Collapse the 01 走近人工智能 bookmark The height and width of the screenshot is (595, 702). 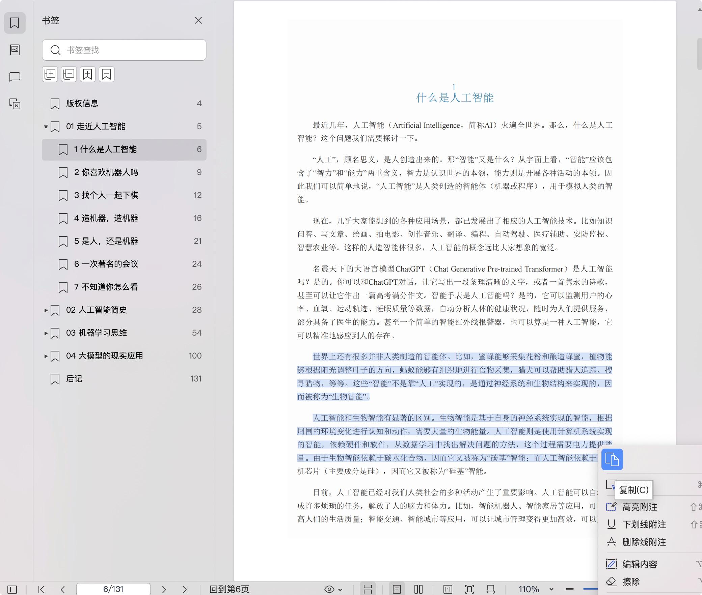click(x=46, y=127)
